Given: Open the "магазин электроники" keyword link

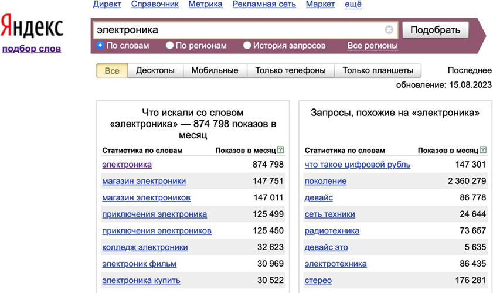Looking at the screenshot, I should click(144, 181).
